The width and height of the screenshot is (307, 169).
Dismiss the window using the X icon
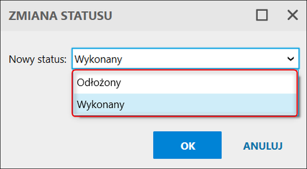click(293, 15)
